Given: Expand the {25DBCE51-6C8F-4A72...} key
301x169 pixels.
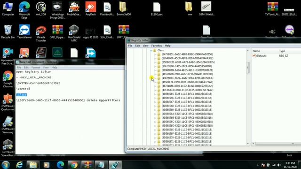Looking at the screenshot, I should tap(155, 62).
